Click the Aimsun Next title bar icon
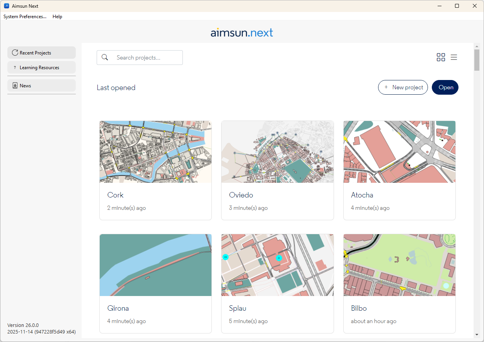The height and width of the screenshot is (342, 484). (x=6, y=6)
